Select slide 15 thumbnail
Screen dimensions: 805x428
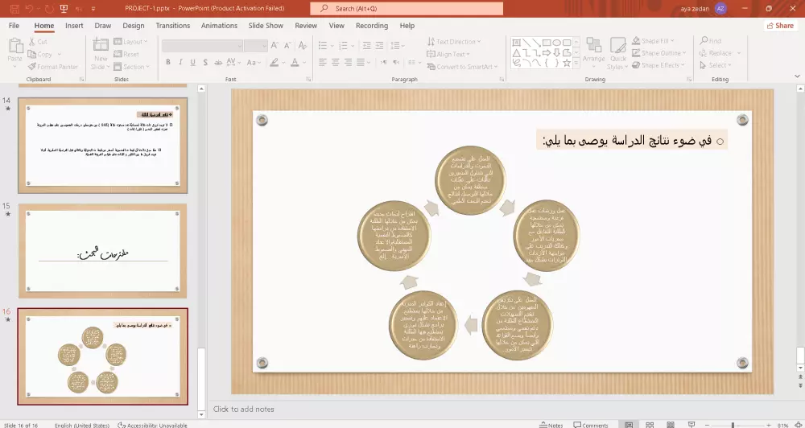103,251
